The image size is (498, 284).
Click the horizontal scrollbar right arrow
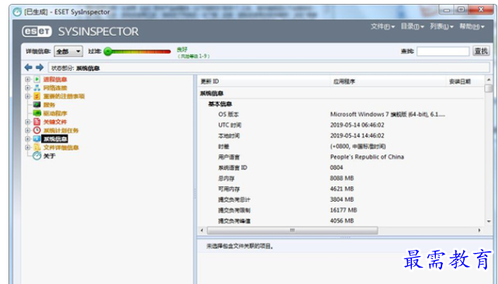[x=479, y=230]
